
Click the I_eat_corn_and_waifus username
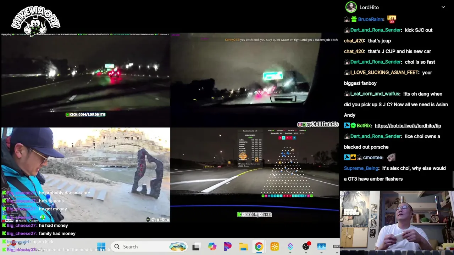click(x=375, y=94)
